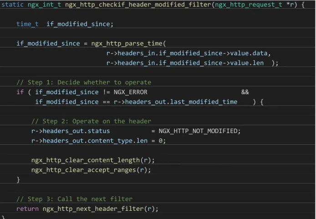The height and width of the screenshot is (219, 316).
Task: Click the ngx_http_clear_content_length(r) call
Action: pos(93,160)
